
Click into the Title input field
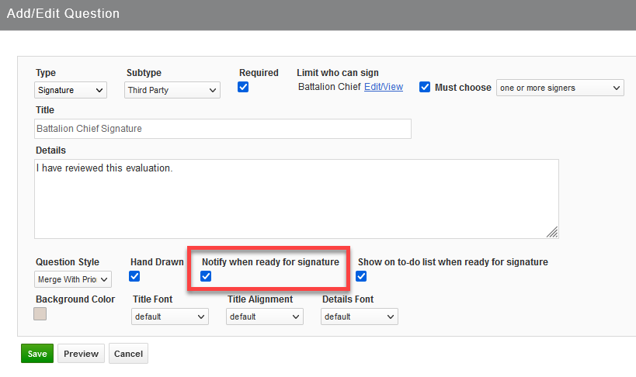(223, 129)
